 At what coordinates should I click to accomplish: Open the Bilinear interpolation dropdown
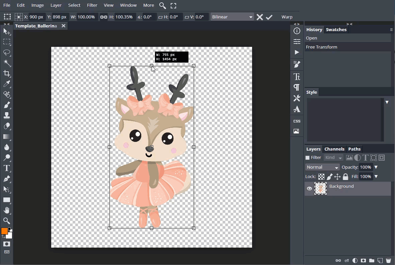point(232,17)
